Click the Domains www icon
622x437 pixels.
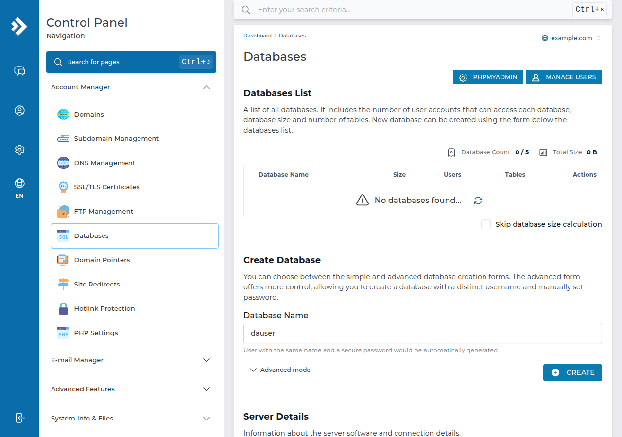[x=63, y=115]
